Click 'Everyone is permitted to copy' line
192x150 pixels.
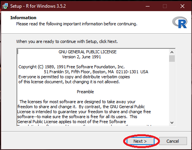pyautogui.click(x=74, y=77)
